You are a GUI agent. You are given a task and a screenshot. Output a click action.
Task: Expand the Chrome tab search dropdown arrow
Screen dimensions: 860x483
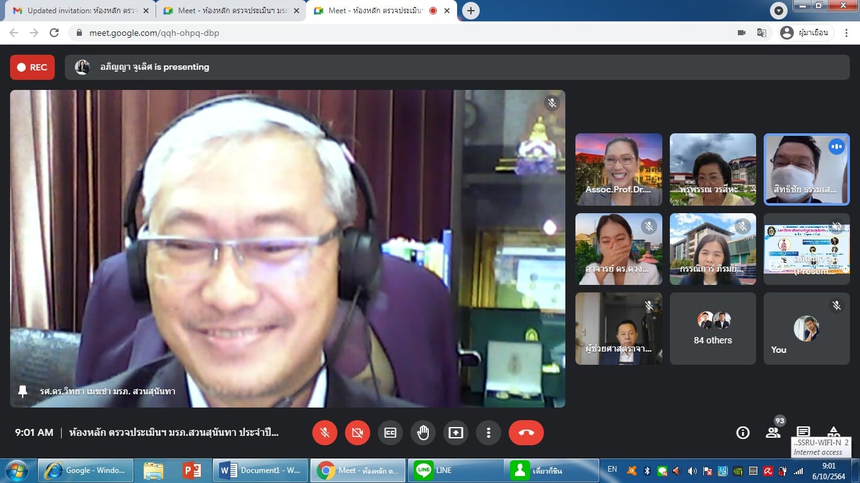779,11
